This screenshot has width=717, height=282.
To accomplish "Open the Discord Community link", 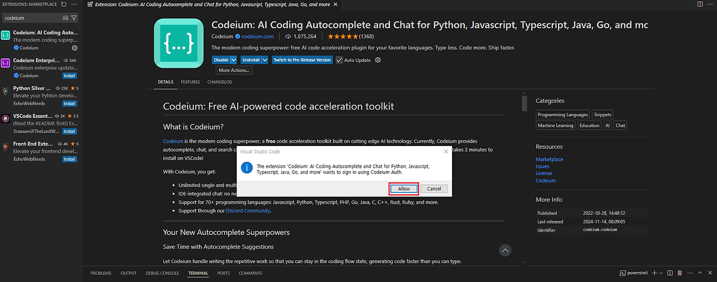I will pyautogui.click(x=248, y=211).
